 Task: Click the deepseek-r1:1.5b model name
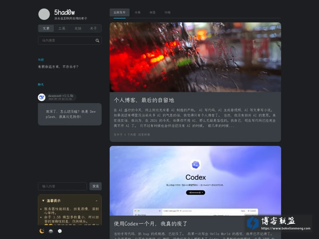pyautogui.click(x=61, y=96)
